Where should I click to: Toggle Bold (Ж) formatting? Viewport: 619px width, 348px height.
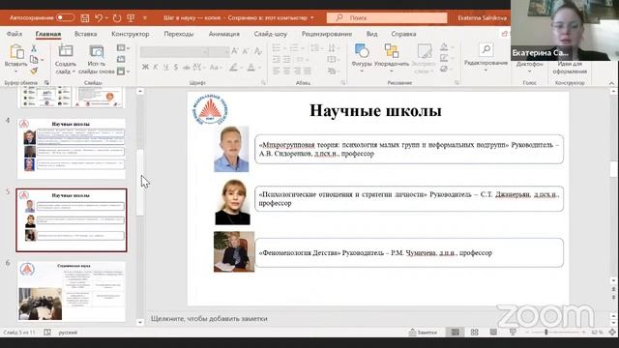coord(145,67)
